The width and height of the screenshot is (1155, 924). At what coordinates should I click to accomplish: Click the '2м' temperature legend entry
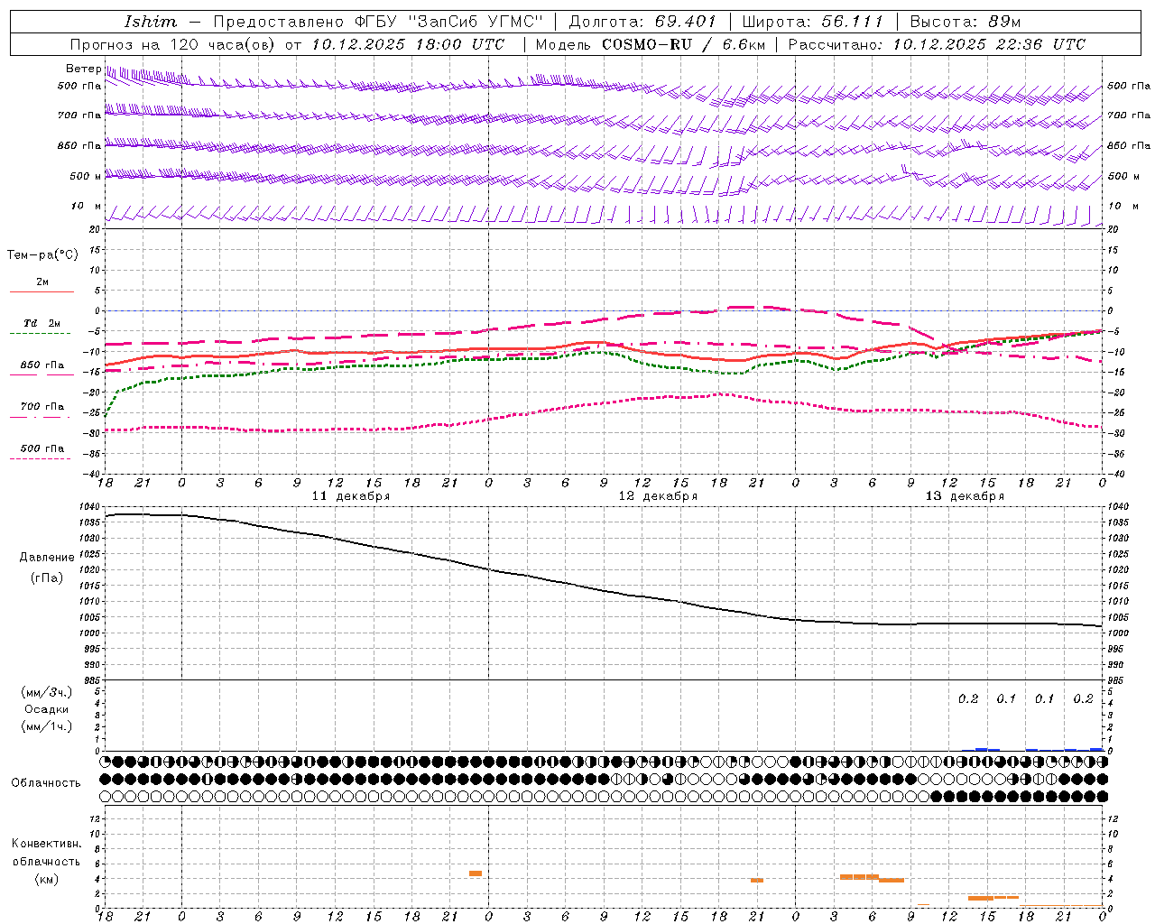[42, 282]
